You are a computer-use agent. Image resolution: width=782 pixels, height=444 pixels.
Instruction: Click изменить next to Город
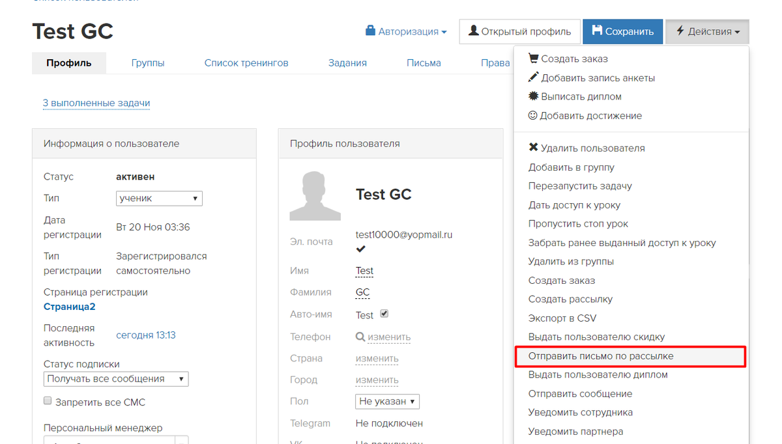(x=377, y=380)
